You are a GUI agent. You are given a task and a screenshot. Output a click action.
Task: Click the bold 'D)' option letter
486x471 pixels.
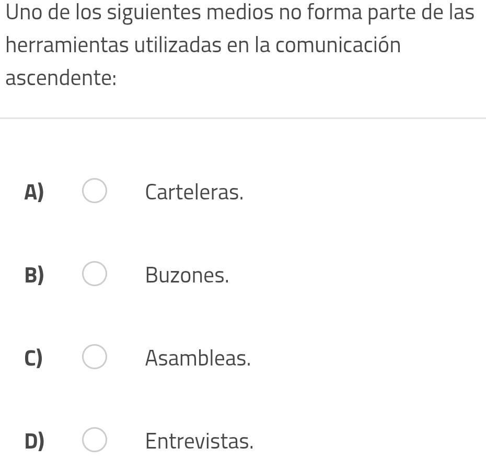click(x=34, y=441)
